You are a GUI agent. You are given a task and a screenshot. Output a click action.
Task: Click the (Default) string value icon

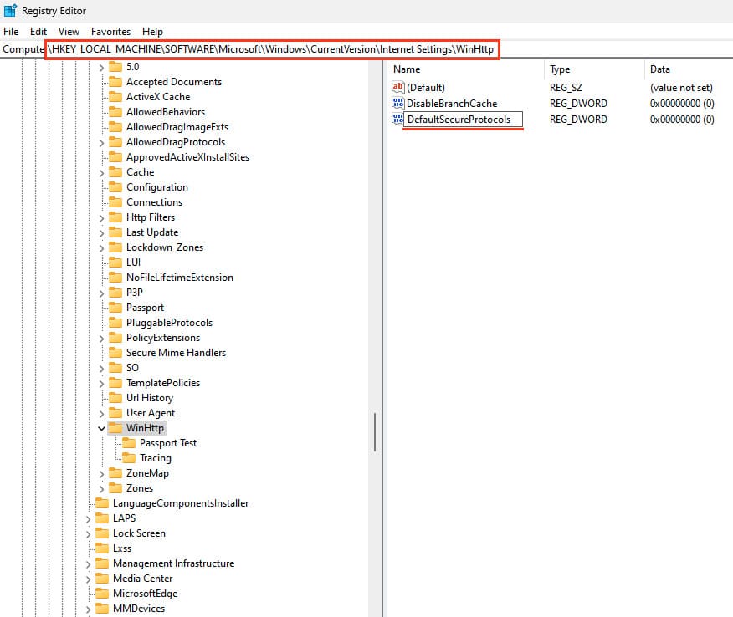click(398, 88)
